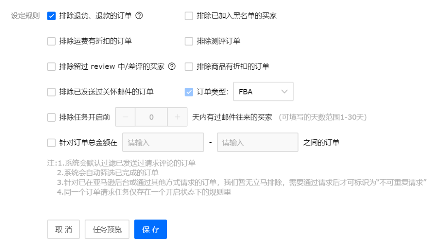Click the minimum order amount input field
The image size is (446, 247).
[163, 142]
